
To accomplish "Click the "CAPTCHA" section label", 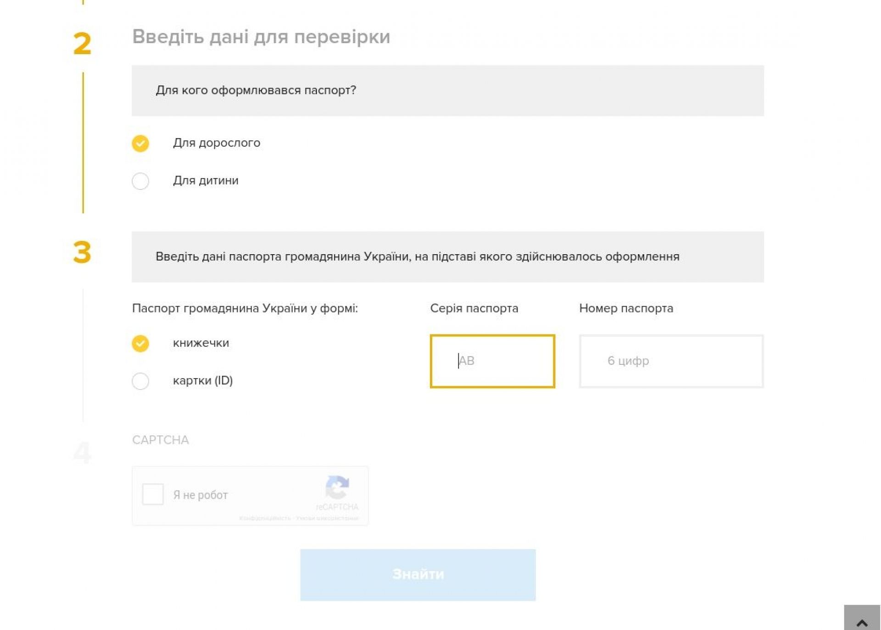I will click(x=161, y=440).
